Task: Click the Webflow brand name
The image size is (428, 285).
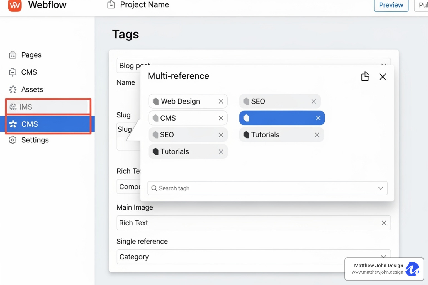Action: point(47,5)
